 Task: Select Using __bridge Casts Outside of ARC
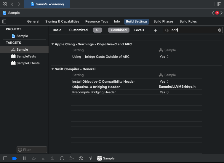[x=101, y=57]
